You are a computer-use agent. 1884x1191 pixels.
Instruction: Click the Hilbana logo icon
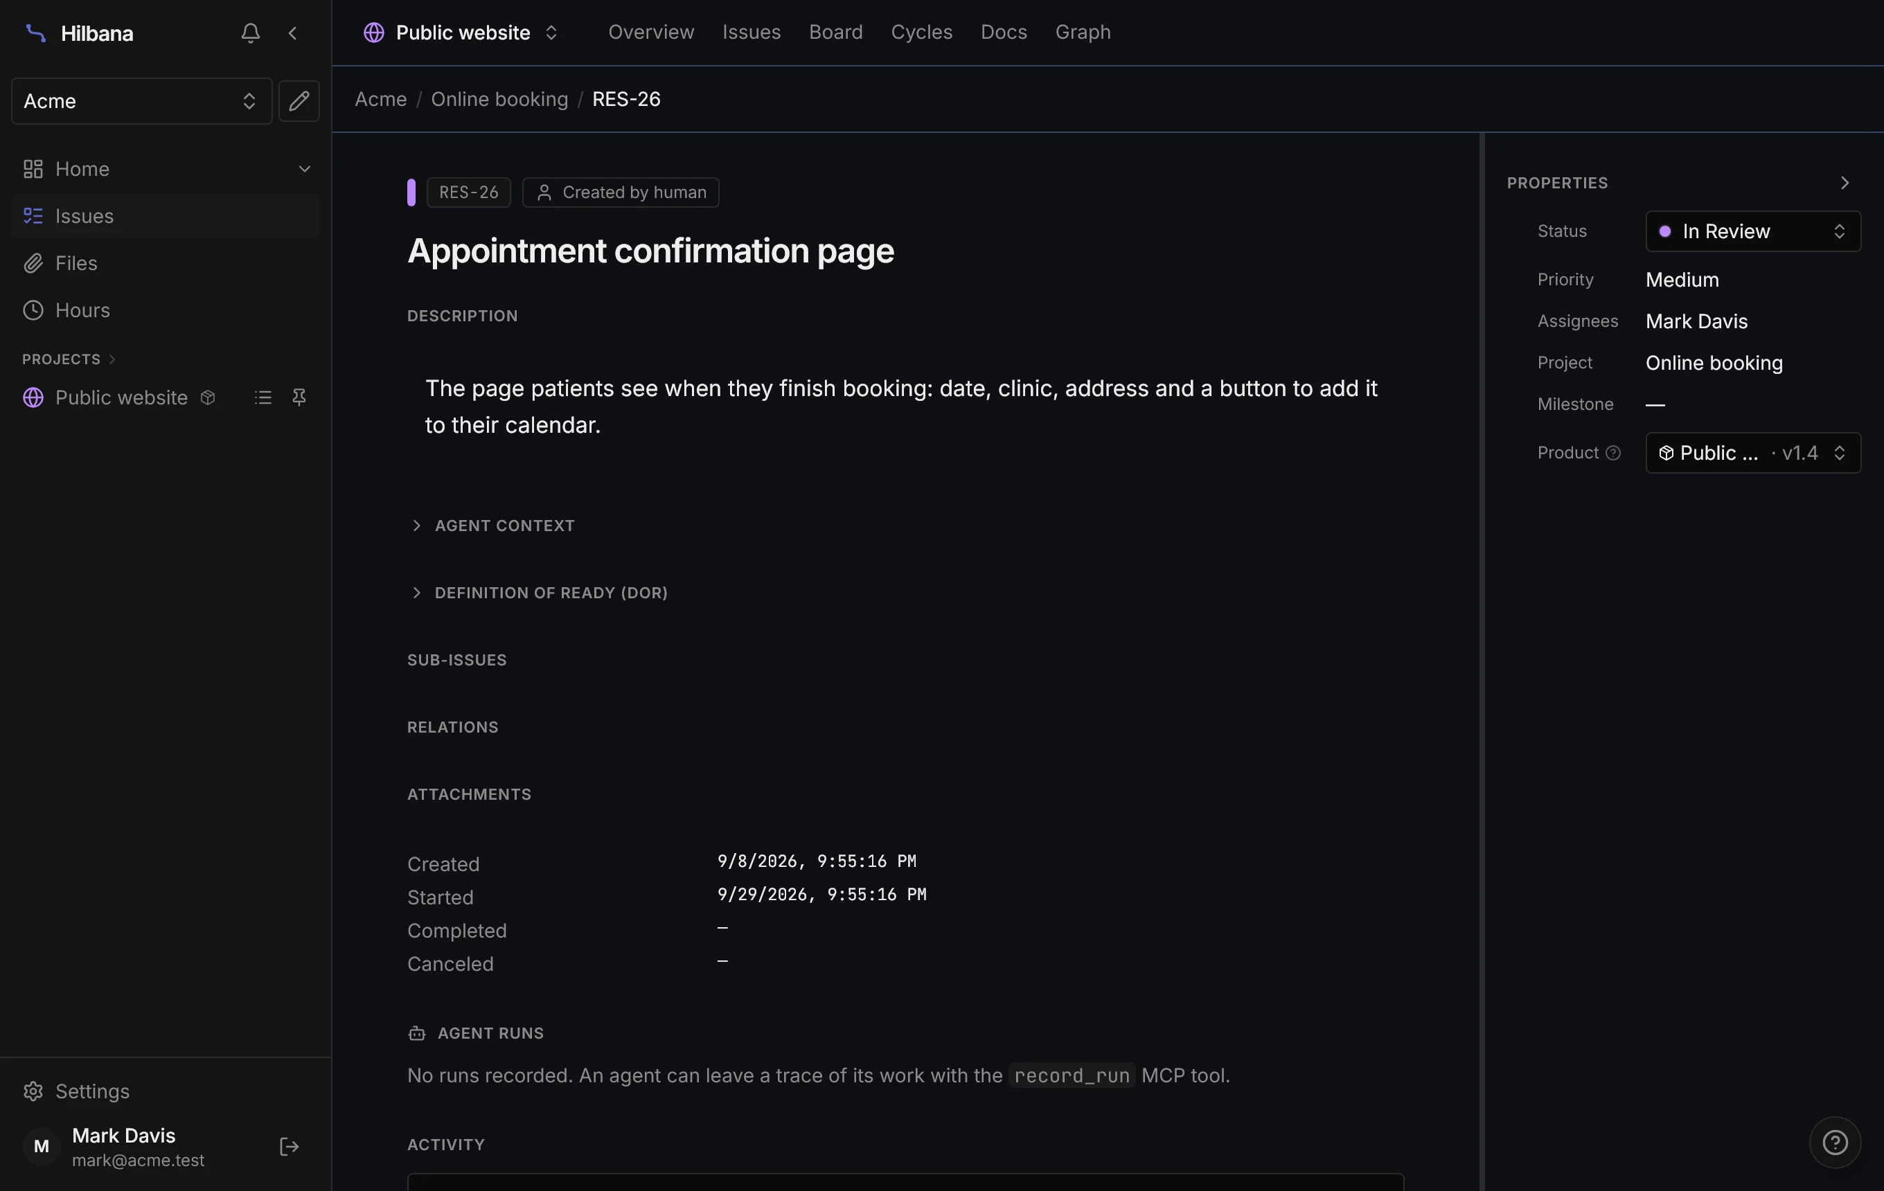[x=35, y=33]
